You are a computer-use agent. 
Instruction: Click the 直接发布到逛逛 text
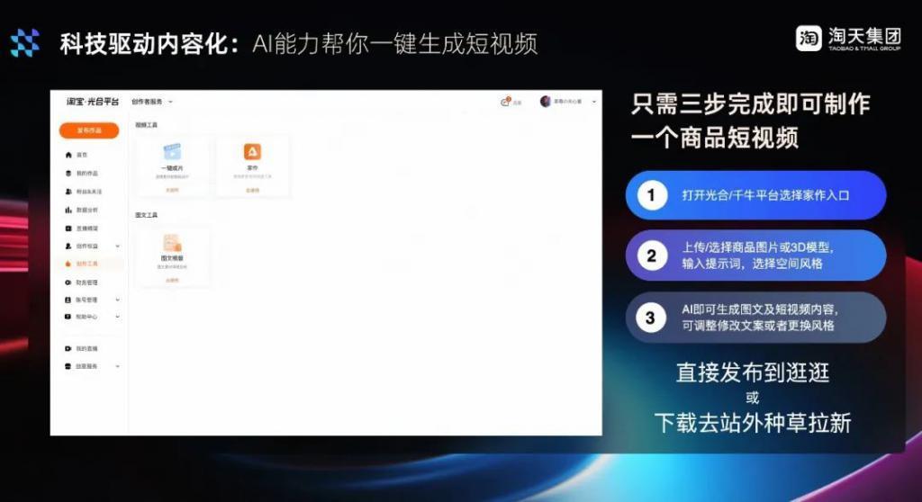pos(753,372)
